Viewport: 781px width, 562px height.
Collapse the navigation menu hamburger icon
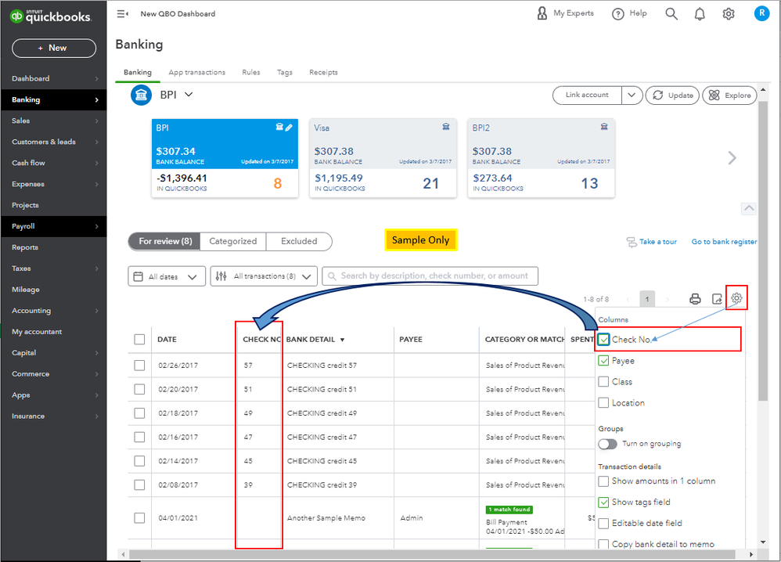pos(123,14)
